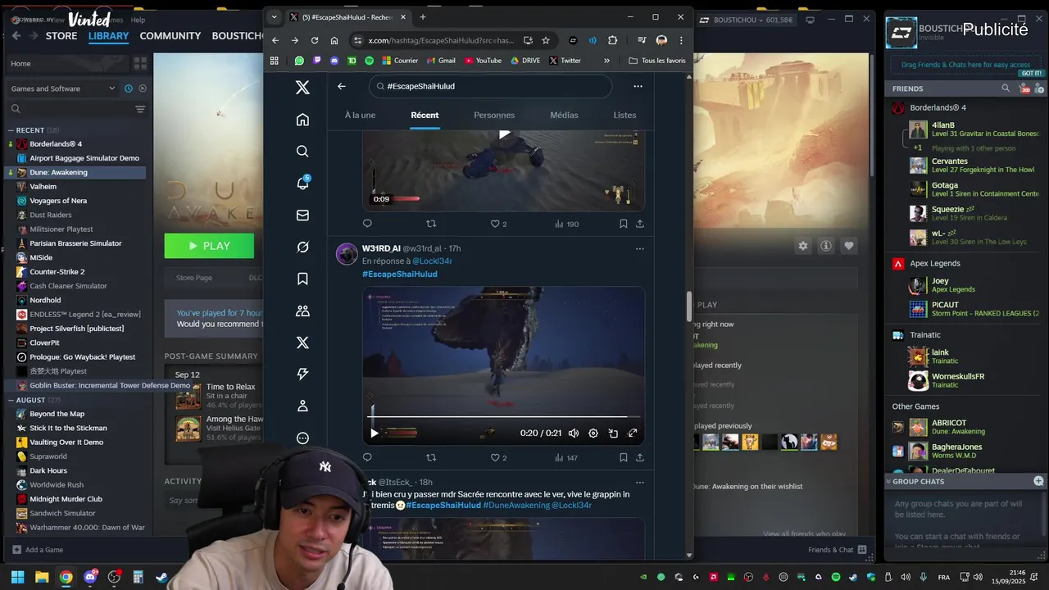Open X communities people icon
This screenshot has width=1049, height=590.
tap(302, 311)
